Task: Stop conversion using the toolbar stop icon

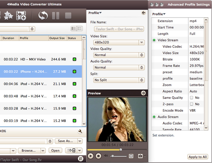Action: pyautogui.click(x=68, y=15)
